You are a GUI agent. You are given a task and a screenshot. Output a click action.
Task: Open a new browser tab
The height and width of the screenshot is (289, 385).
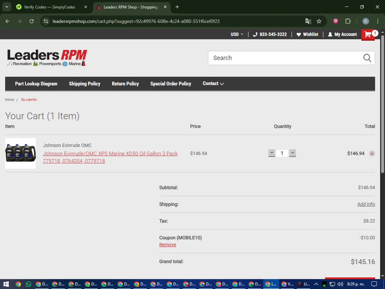coord(177,7)
